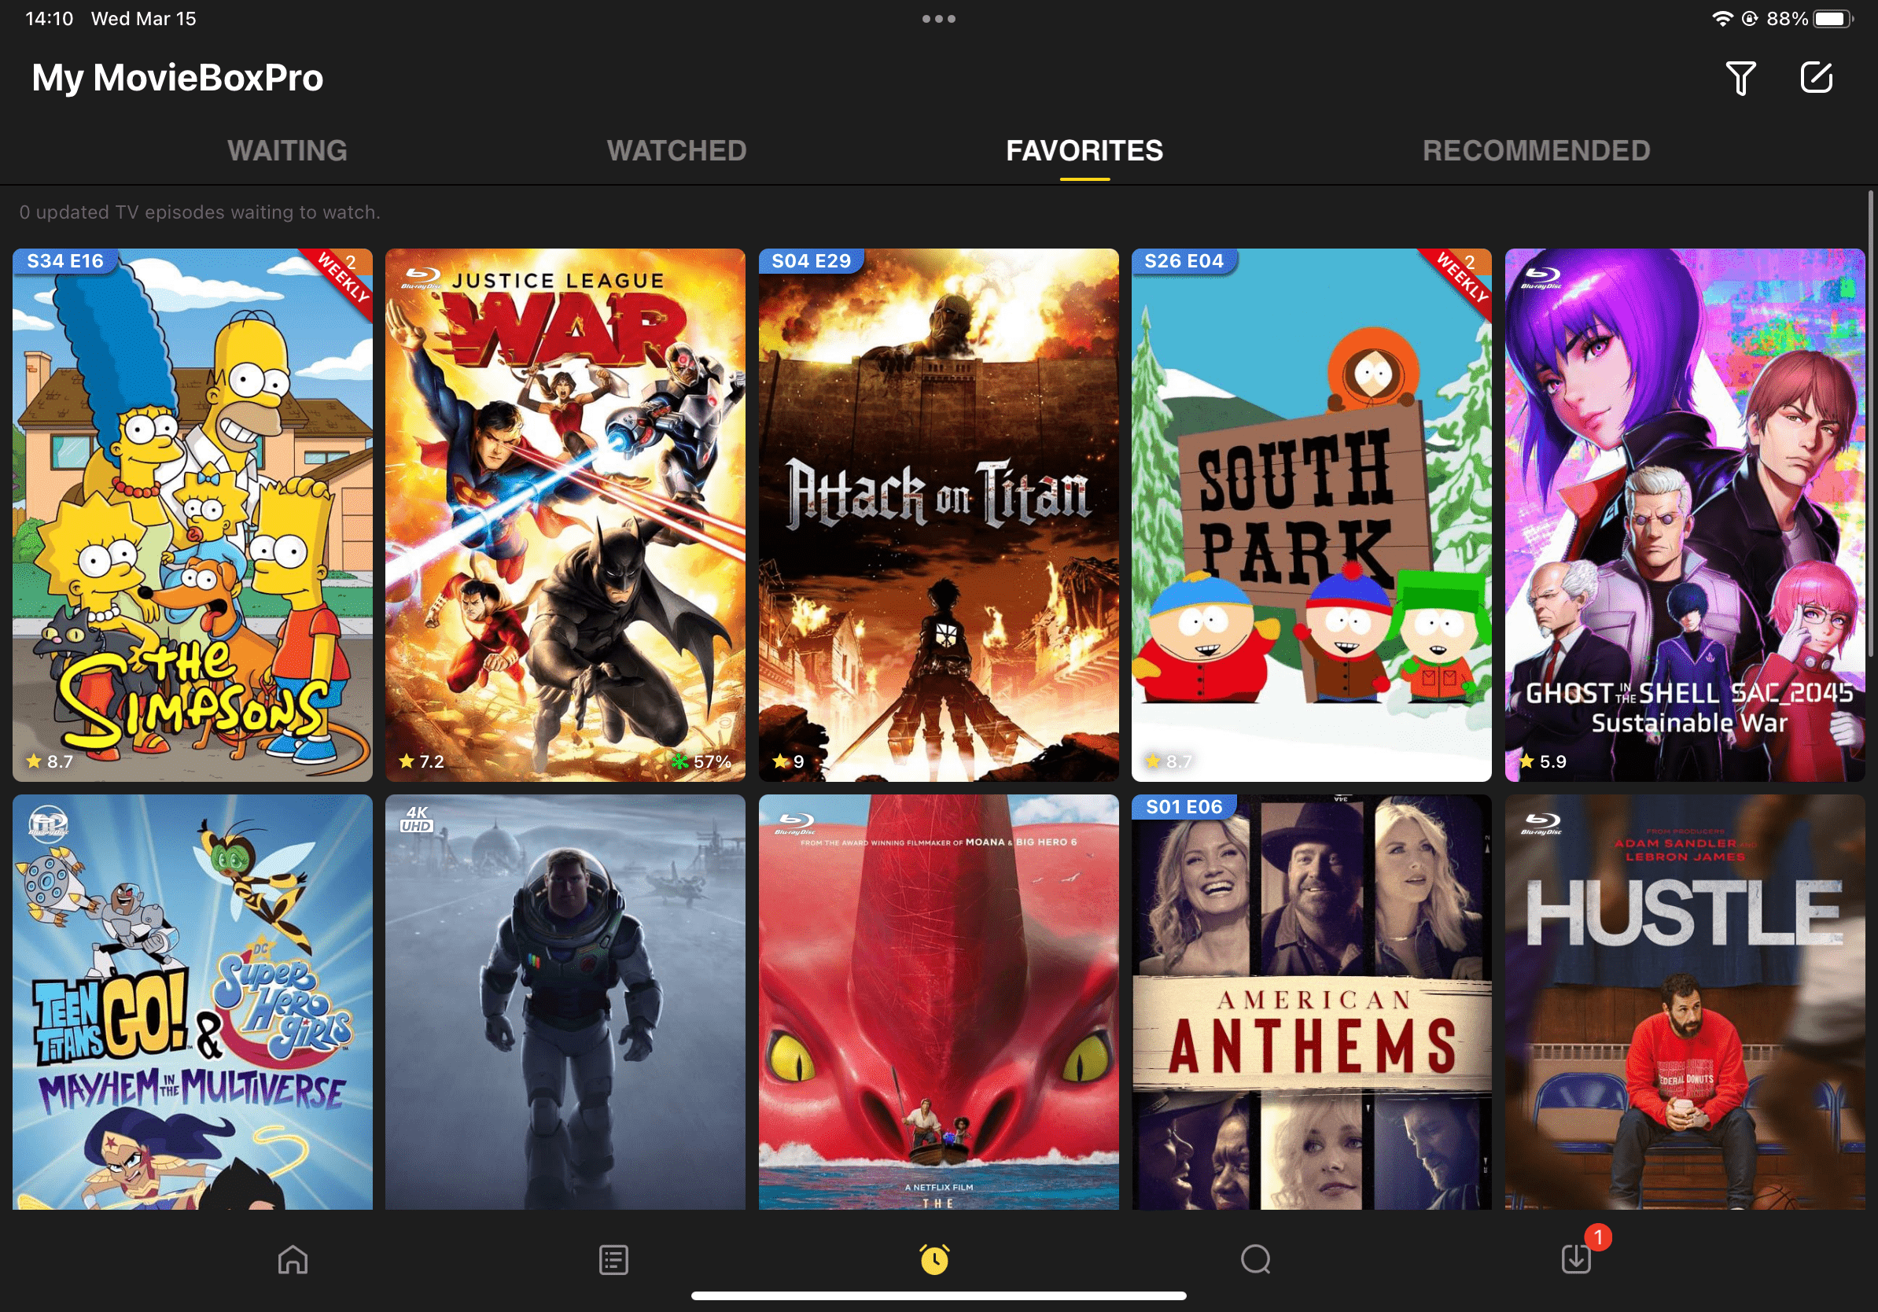Open downloads with the notification badge
Screen dimensions: 1878x1312
1578,1259
